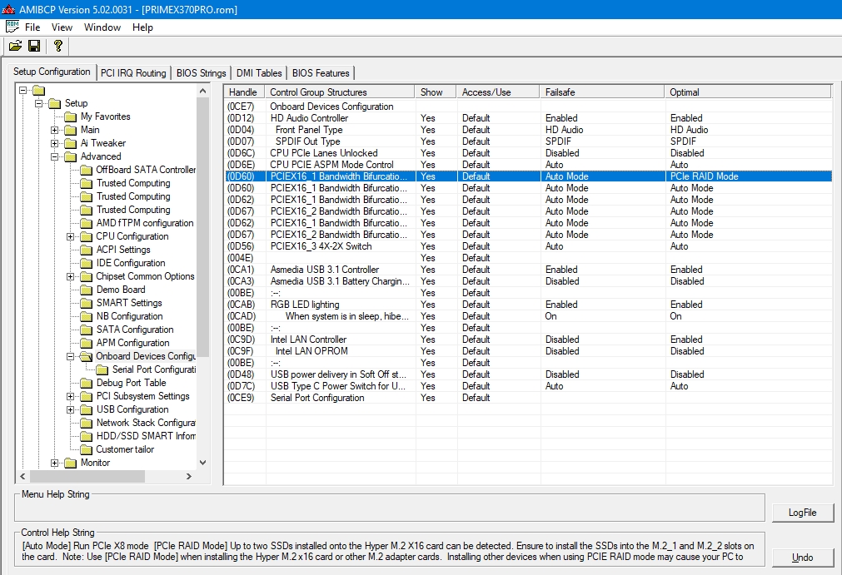This screenshot has width=842, height=575.
Task: Select the Intel LAN Controller row
Action: 528,340
